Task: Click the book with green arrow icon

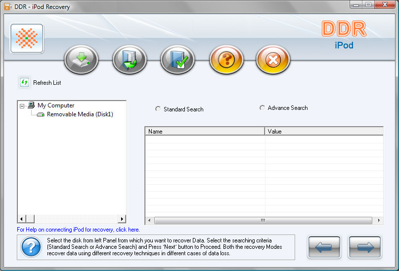Action: (x=130, y=60)
